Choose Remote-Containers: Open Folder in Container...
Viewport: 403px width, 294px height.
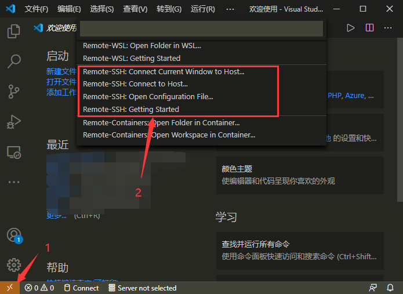[x=202, y=123]
